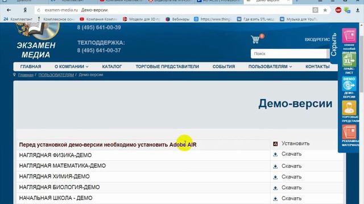Screen dimensions: 364x204
Task: Click Скачать for НАГЛЯДНАЯ БИОЛОГИЯ-ДЕМО
Action: tap(291, 188)
